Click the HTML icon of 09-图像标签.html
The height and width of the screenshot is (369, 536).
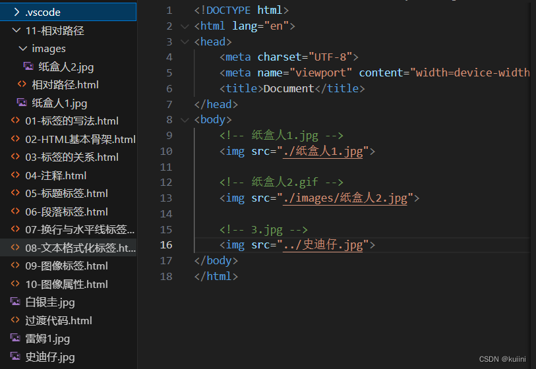[x=15, y=265]
